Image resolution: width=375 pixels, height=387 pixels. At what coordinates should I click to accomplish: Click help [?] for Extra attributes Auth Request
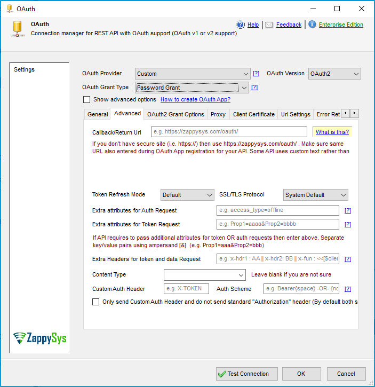pos(348,210)
